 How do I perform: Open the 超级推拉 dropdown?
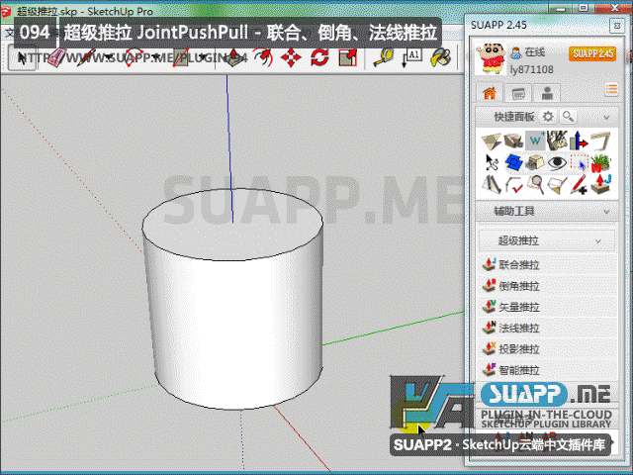[547, 241]
